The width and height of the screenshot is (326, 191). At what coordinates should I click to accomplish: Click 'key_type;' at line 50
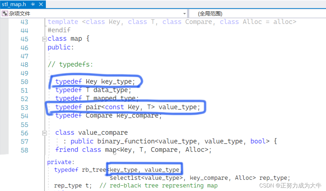click(118, 81)
